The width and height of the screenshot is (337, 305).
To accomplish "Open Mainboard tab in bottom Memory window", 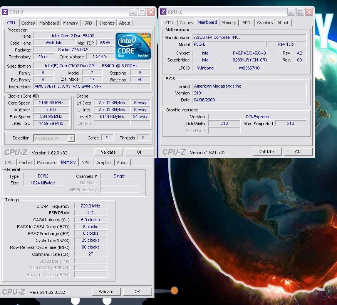I will pyautogui.click(x=47, y=162).
